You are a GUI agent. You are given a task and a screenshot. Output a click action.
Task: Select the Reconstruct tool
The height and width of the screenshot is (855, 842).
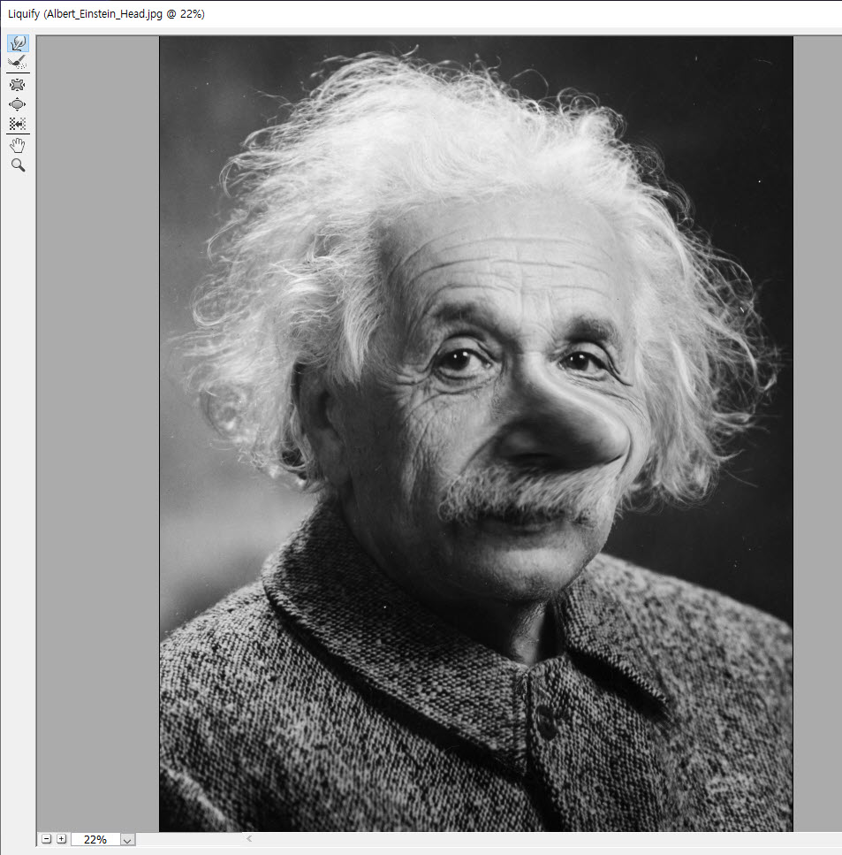click(x=18, y=62)
